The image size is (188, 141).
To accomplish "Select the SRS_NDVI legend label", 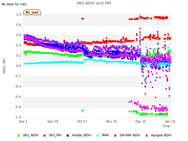I will [31, 135].
